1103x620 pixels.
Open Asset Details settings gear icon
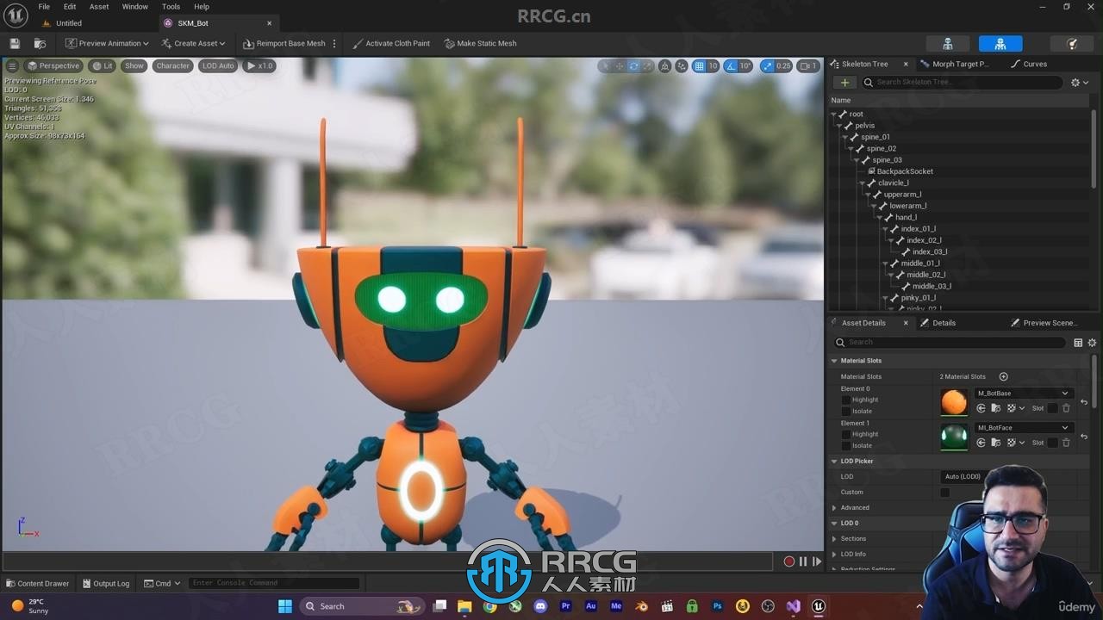pos(1092,343)
